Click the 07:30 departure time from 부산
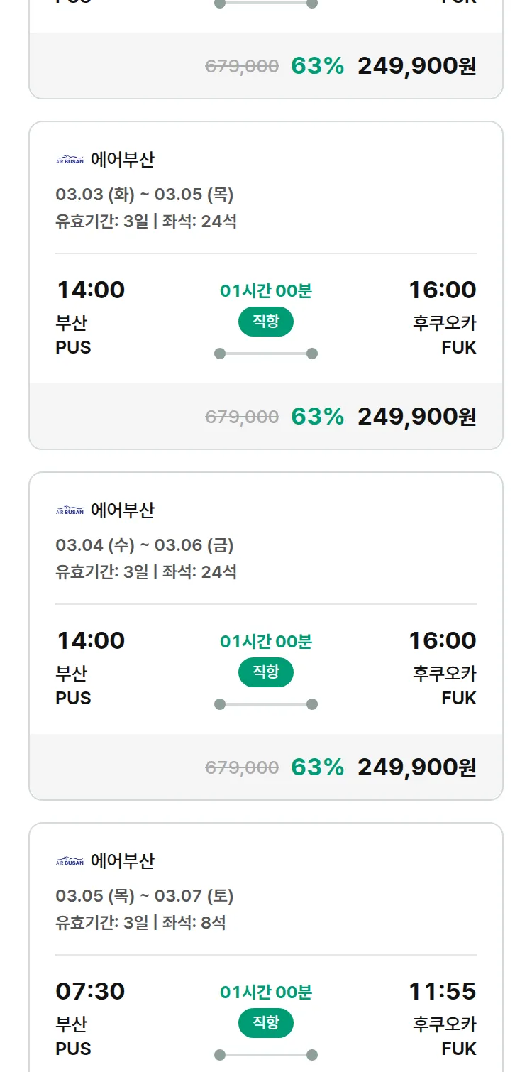Viewport: 532px width, 1072px height. 90,991
